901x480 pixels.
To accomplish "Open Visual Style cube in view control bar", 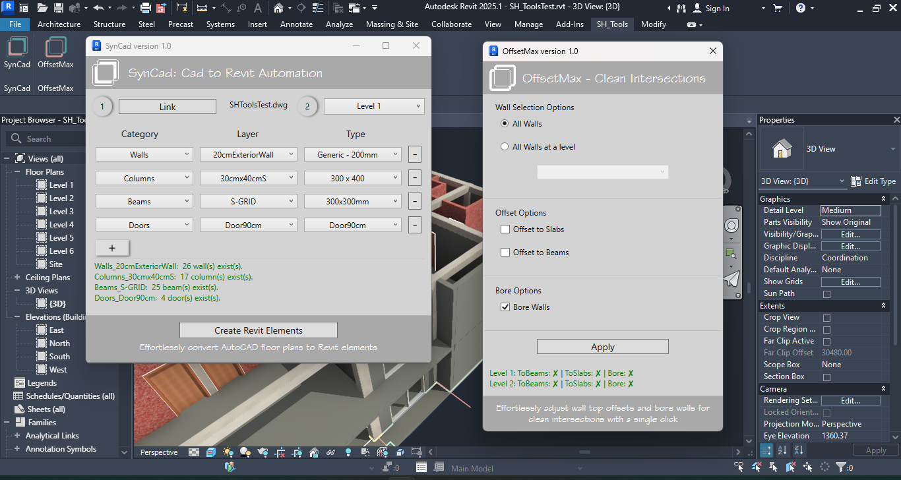I will tap(211, 452).
